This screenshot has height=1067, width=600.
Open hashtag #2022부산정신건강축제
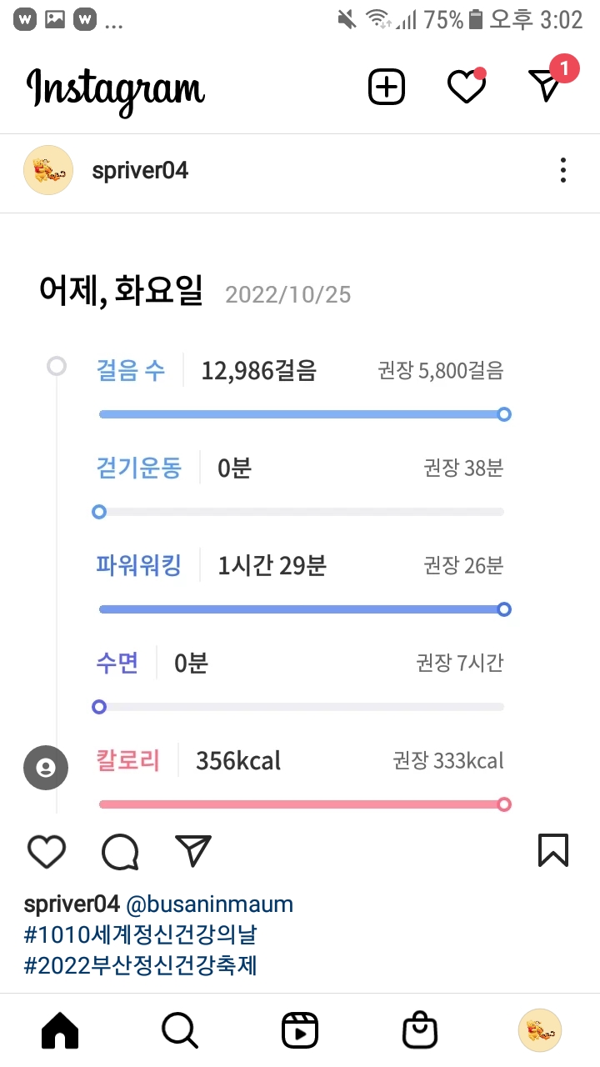(x=141, y=965)
